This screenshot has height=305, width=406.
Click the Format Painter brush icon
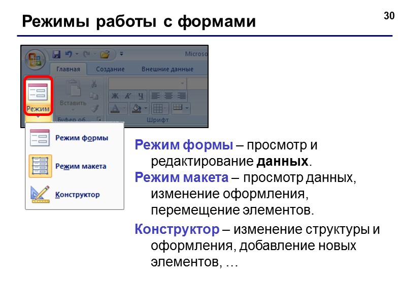point(95,108)
